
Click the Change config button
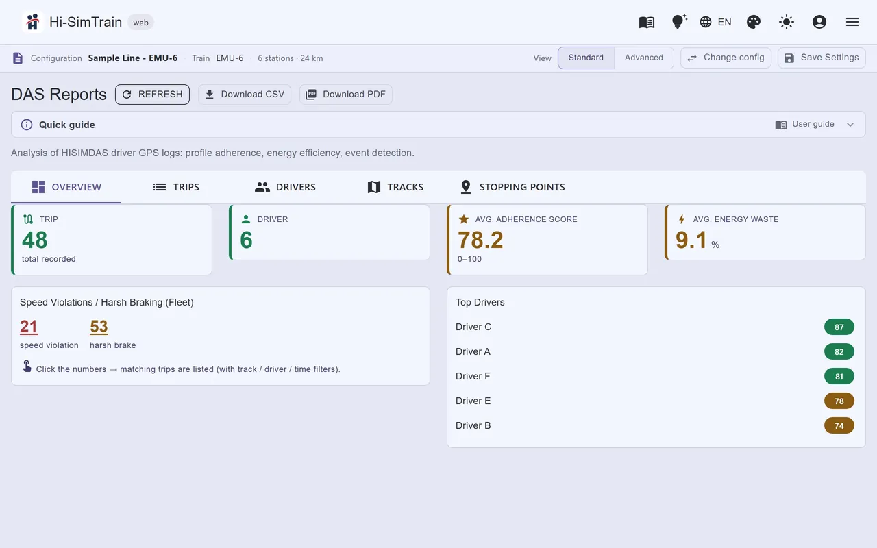pyautogui.click(x=726, y=58)
